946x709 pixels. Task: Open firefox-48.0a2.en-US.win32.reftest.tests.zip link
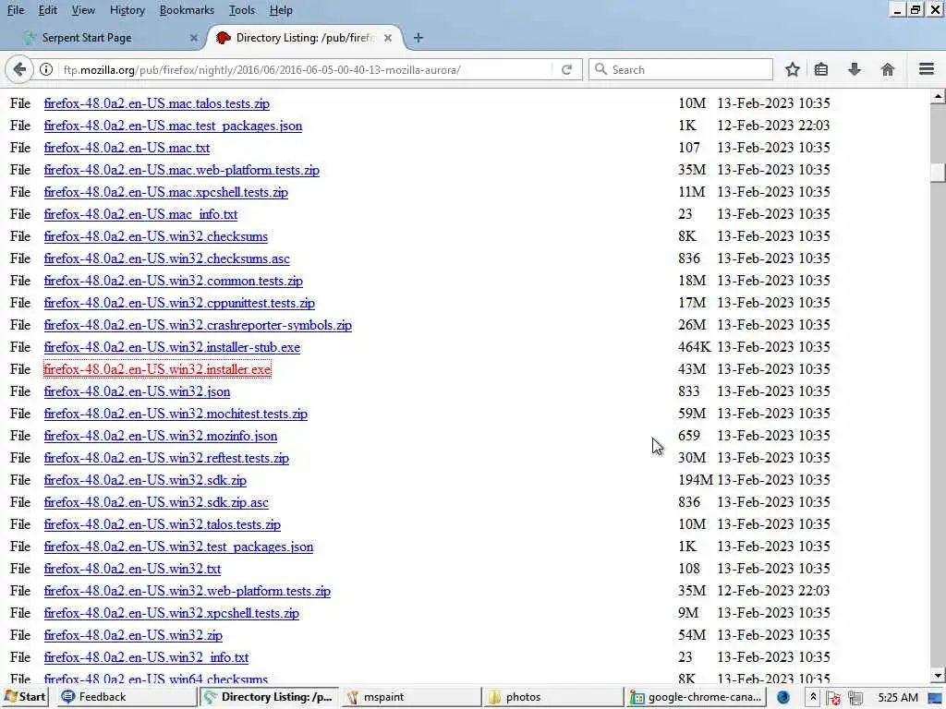[x=166, y=458]
